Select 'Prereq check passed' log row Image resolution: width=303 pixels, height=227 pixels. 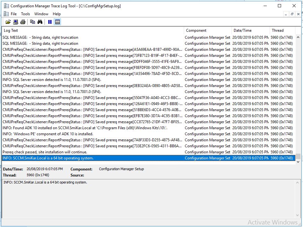(148, 152)
